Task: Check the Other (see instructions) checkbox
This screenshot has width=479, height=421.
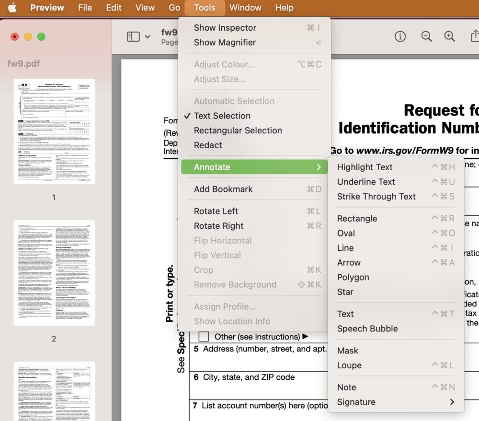Action: (x=204, y=337)
